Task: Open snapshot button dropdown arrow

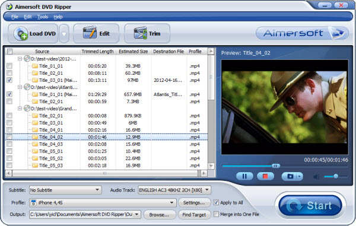Action: click(x=300, y=176)
